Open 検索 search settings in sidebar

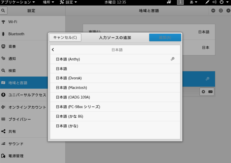[x=33, y=71]
